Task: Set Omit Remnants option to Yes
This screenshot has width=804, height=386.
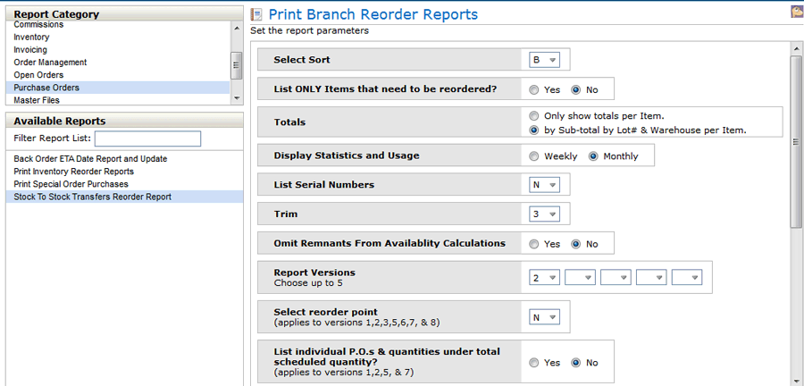Action: pos(534,244)
